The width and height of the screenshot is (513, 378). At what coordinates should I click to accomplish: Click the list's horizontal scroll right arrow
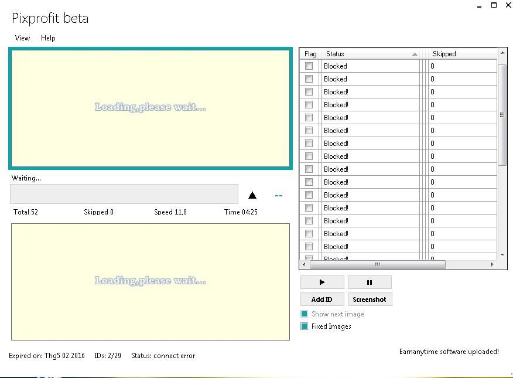(492, 264)
